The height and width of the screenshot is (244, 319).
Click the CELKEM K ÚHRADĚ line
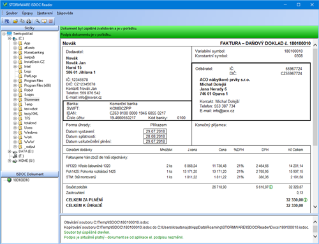coord(184,205)
